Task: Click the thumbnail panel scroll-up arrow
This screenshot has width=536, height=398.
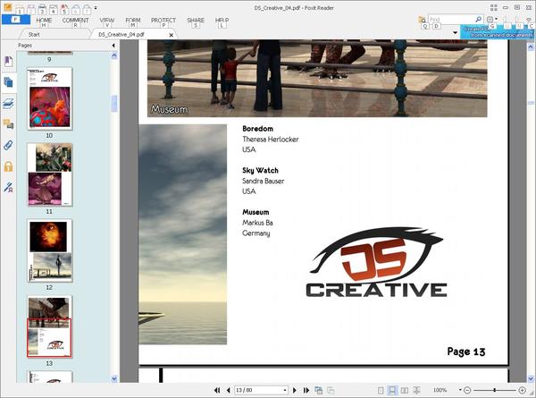Action: tap(114, 55)
